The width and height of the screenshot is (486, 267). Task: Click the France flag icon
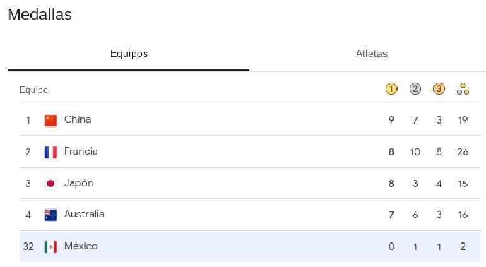pyautogui.click(x=50, y=152)
